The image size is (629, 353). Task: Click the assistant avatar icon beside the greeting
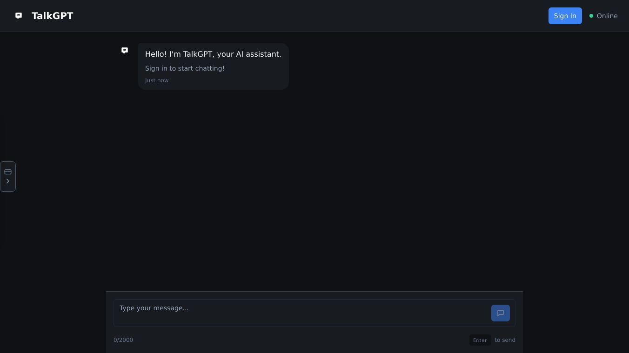coord(125,51)
